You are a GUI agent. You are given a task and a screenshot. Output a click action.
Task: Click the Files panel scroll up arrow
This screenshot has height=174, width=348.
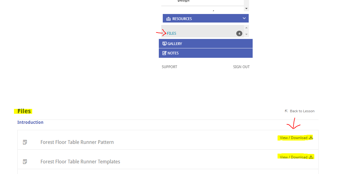246,28
